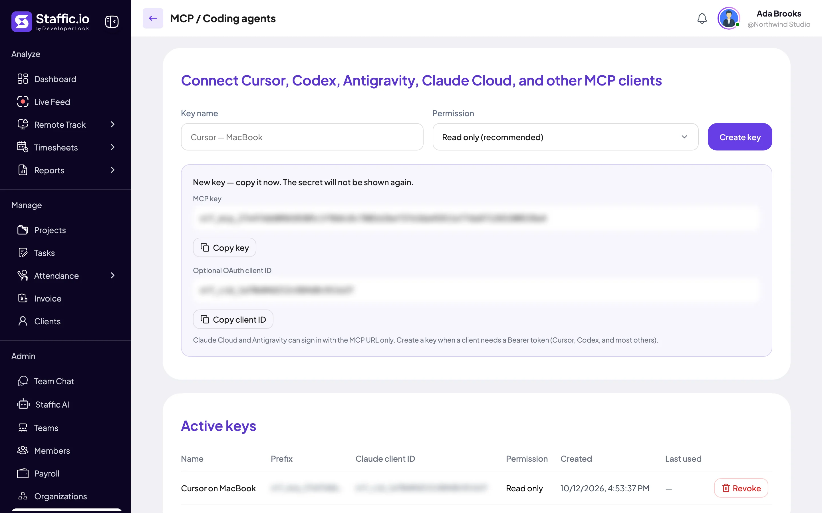
Task: Go back using the arrow button
Action: [x=153, y=18]
